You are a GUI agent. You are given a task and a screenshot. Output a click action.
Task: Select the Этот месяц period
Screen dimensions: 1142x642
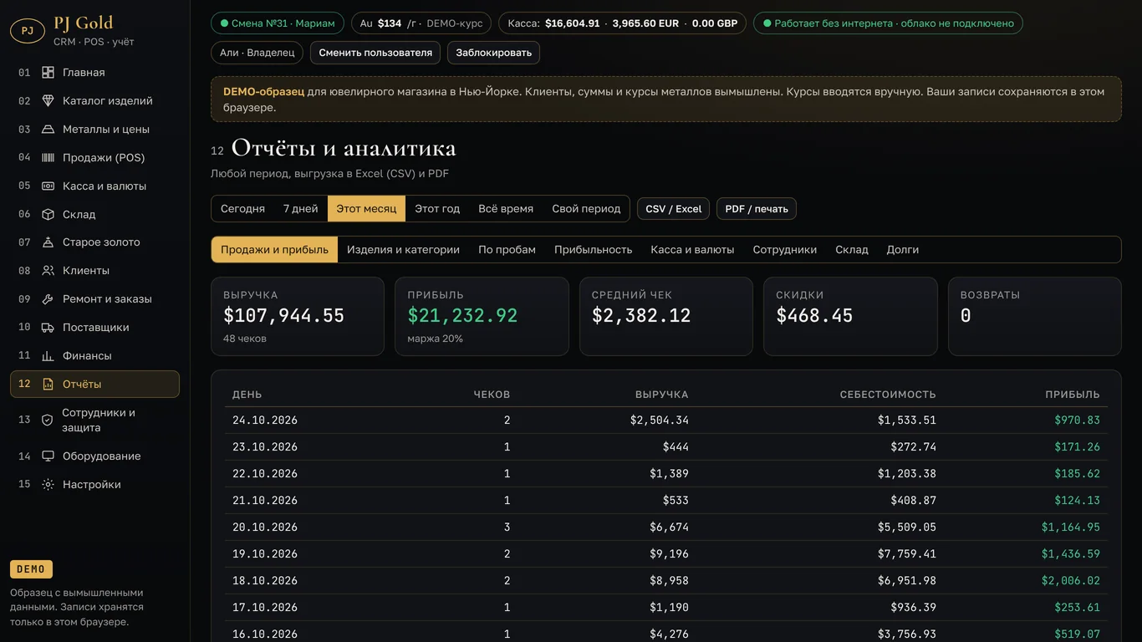[366, 209]
